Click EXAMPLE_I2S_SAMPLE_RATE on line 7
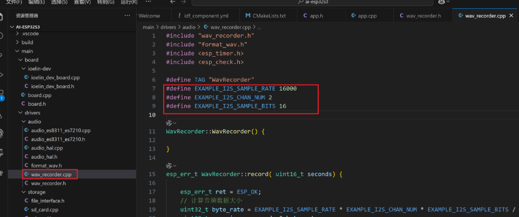This screenshot has width=519, height=217. [235, 88]
